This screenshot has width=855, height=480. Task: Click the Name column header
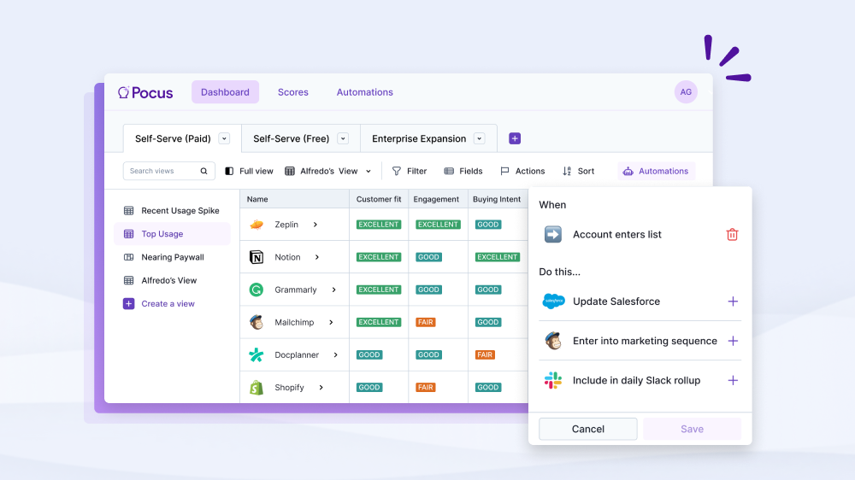click(x=294, y=199)
